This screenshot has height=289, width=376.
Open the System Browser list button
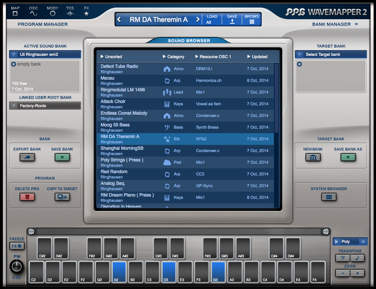(x=329, y=197)
